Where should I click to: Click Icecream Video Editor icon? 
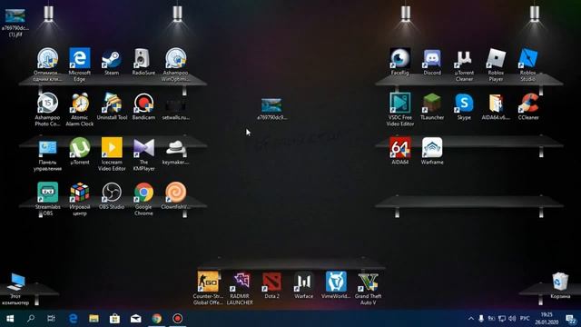point(112,154)
